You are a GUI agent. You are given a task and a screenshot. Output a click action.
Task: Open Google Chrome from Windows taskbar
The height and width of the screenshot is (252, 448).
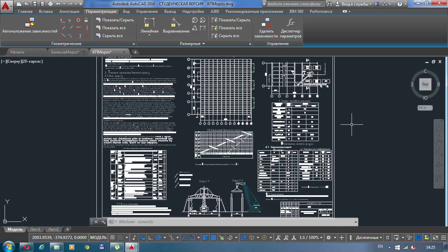tap(87, 247)
